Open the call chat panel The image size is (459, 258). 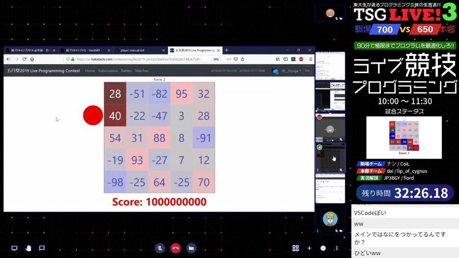point(42,248)
